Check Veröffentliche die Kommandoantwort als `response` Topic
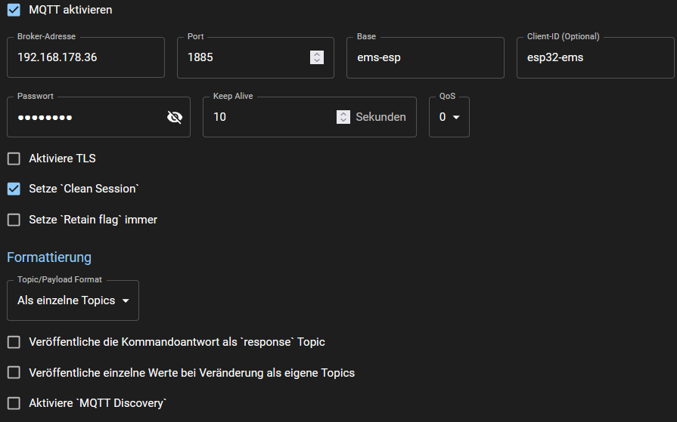 click(x=14, y=342)
